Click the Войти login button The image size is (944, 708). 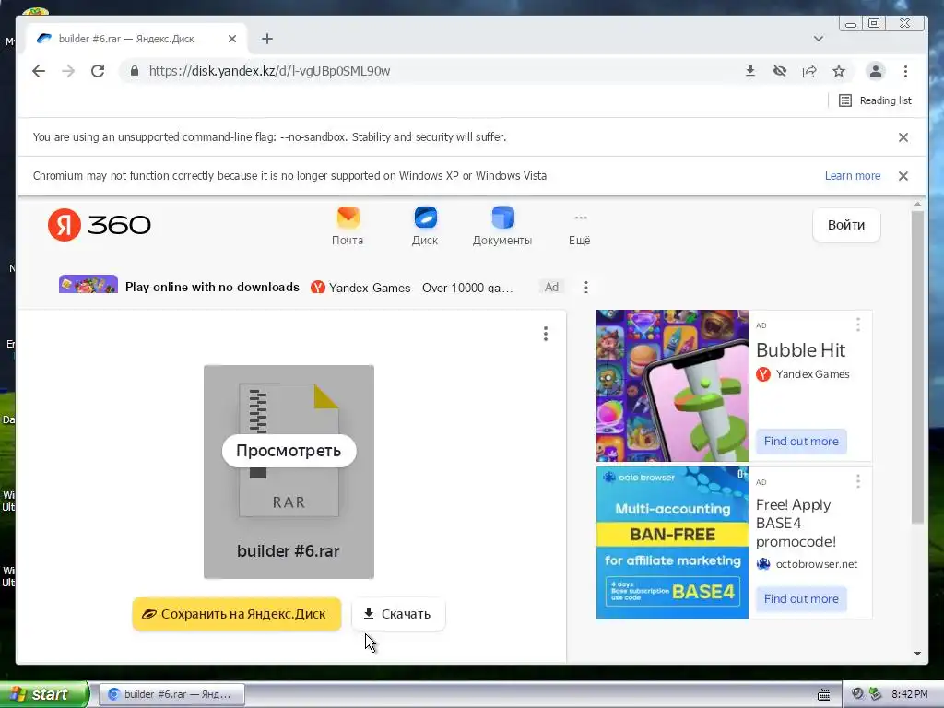[x=846, y=225]
